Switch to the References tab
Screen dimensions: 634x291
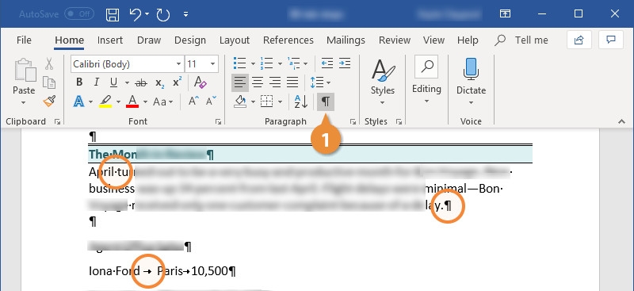tap(288, 40)
